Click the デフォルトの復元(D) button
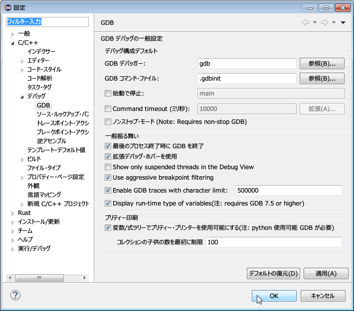The height and width of the screenshot is (311, 354). click(273, 273)
